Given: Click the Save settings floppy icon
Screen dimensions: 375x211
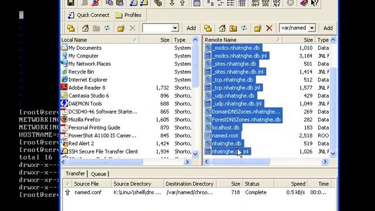Looking at the screenshot, I should pos(71,3).
